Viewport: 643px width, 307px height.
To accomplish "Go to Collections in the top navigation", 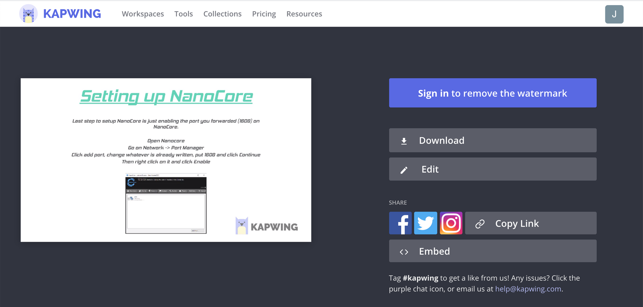I will (222, 14).
